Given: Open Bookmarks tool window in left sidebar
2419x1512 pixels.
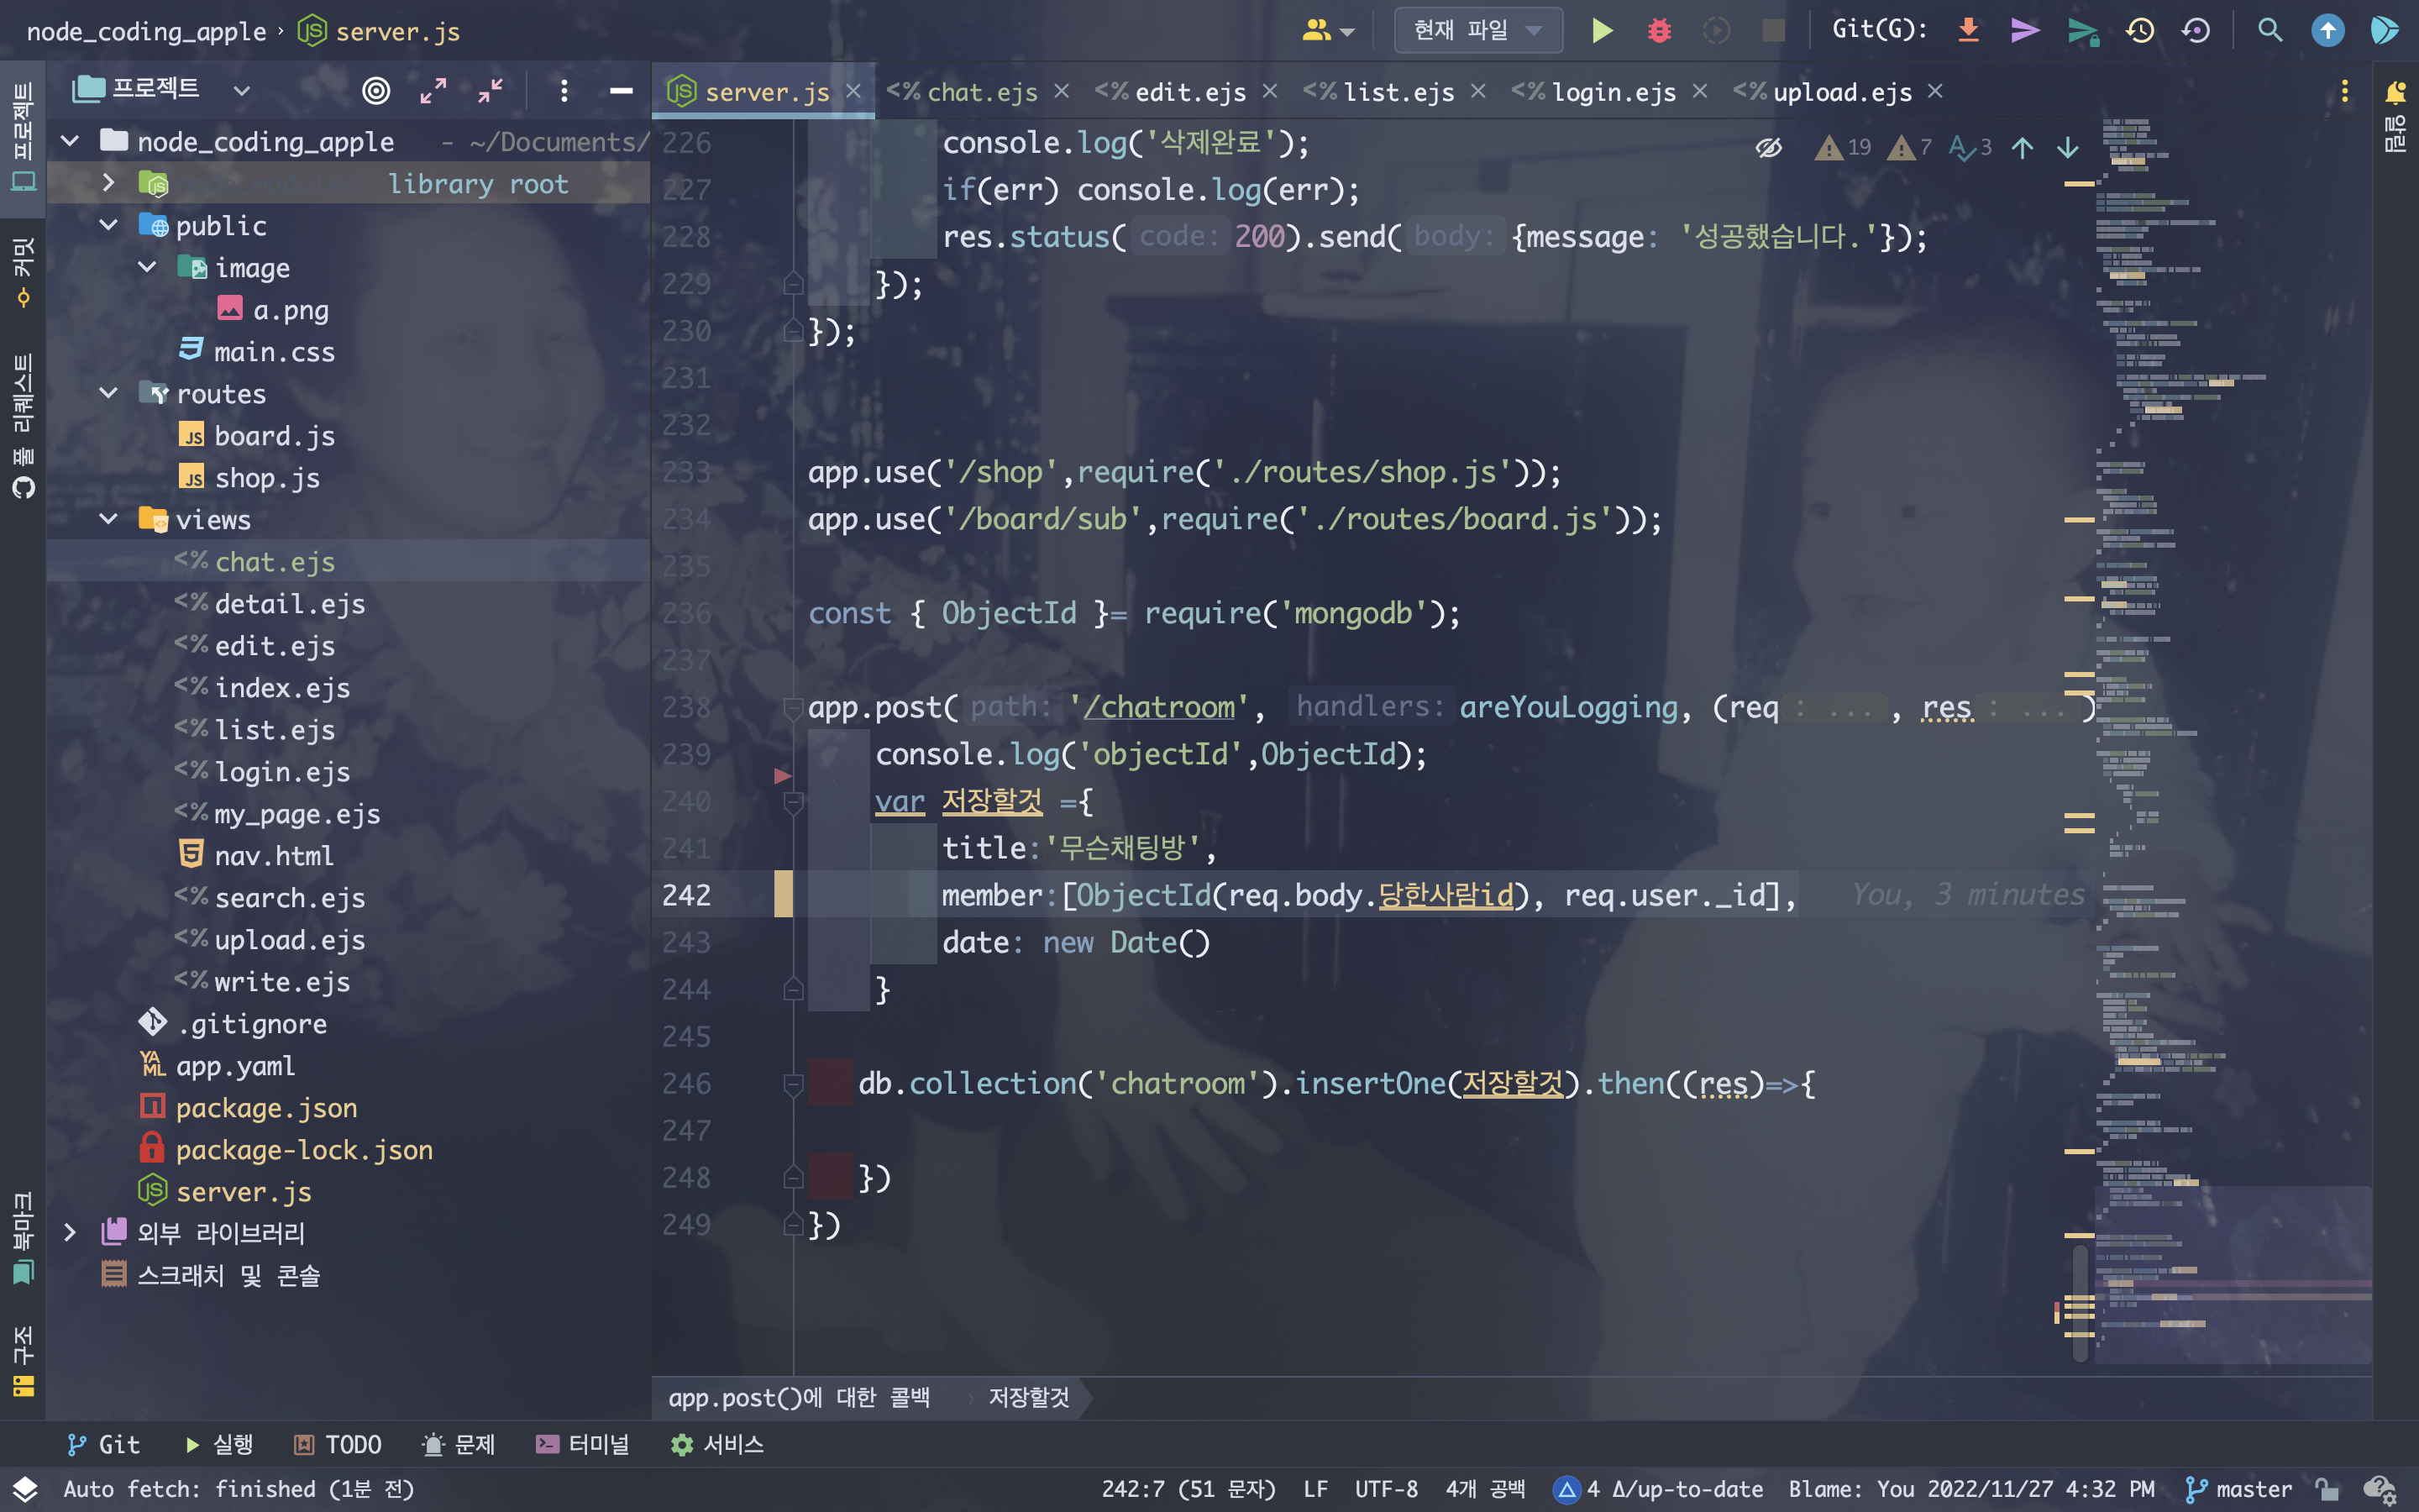Looking at the screenshot, I should coord(23,1237).
